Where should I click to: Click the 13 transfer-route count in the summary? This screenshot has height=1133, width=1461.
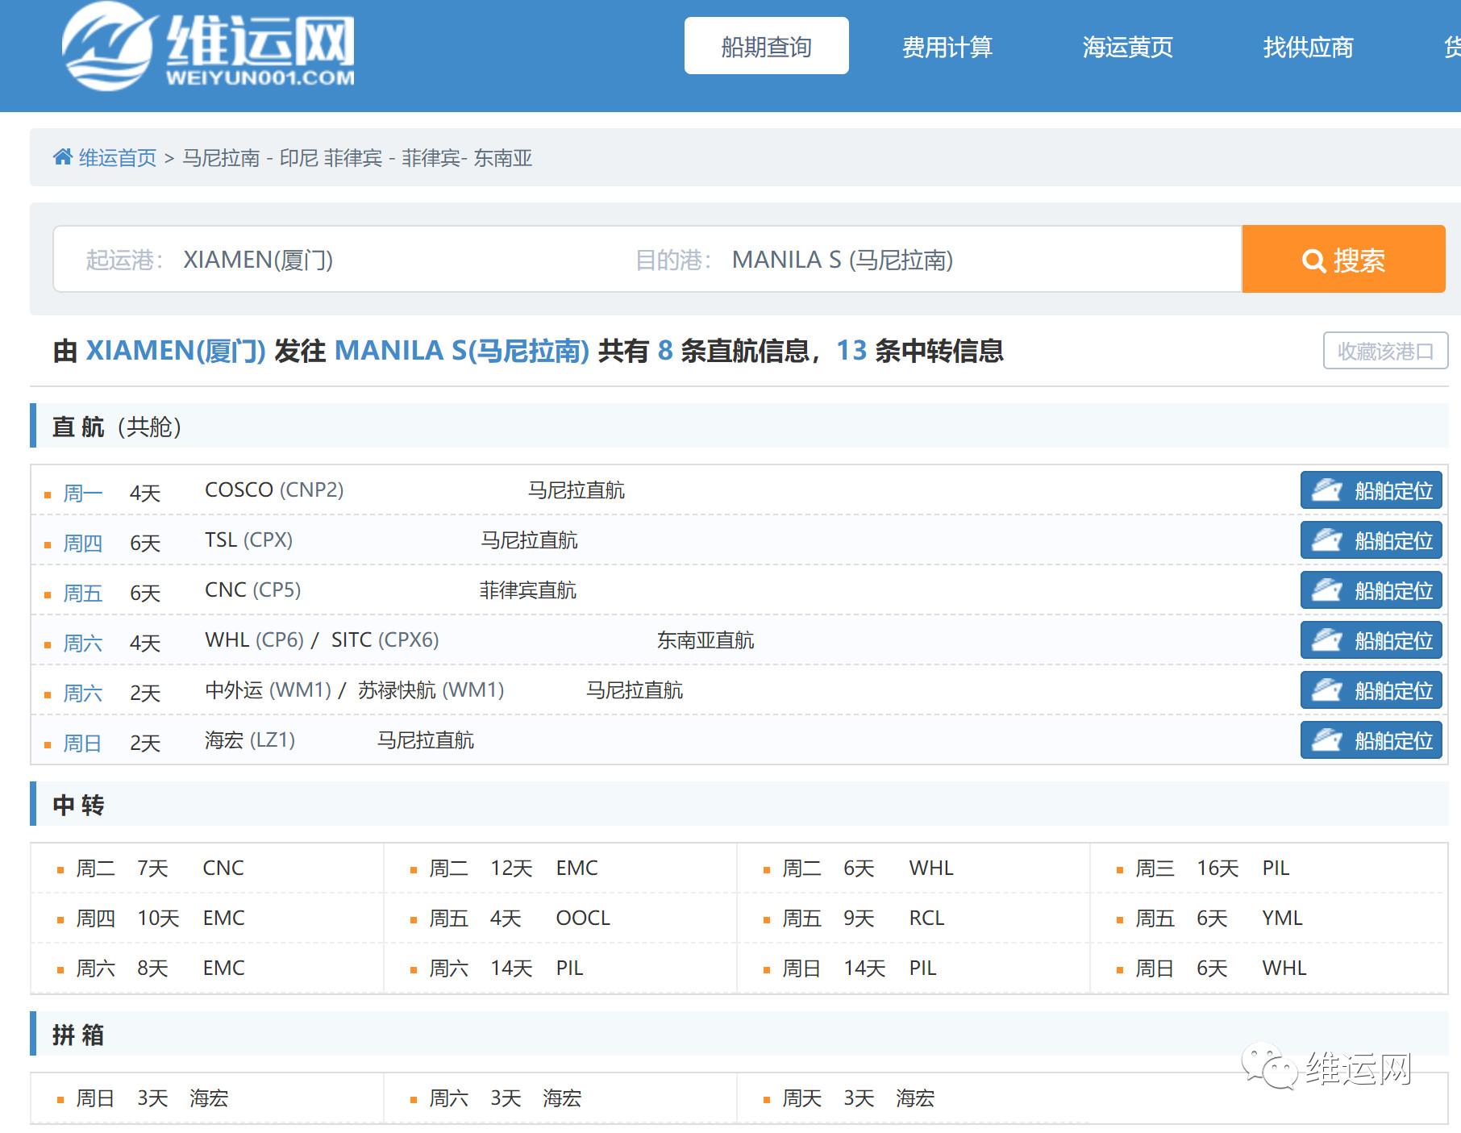(851, 350)
